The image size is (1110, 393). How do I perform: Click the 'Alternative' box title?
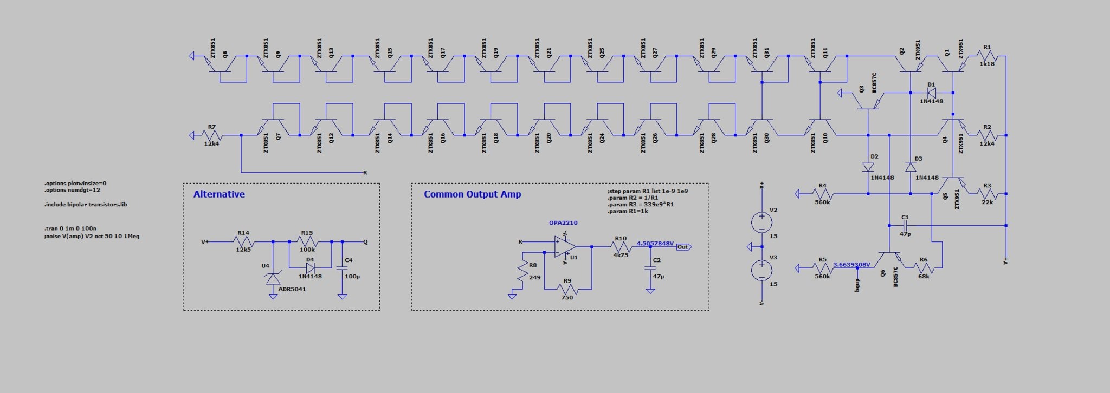tap(219, 194)
